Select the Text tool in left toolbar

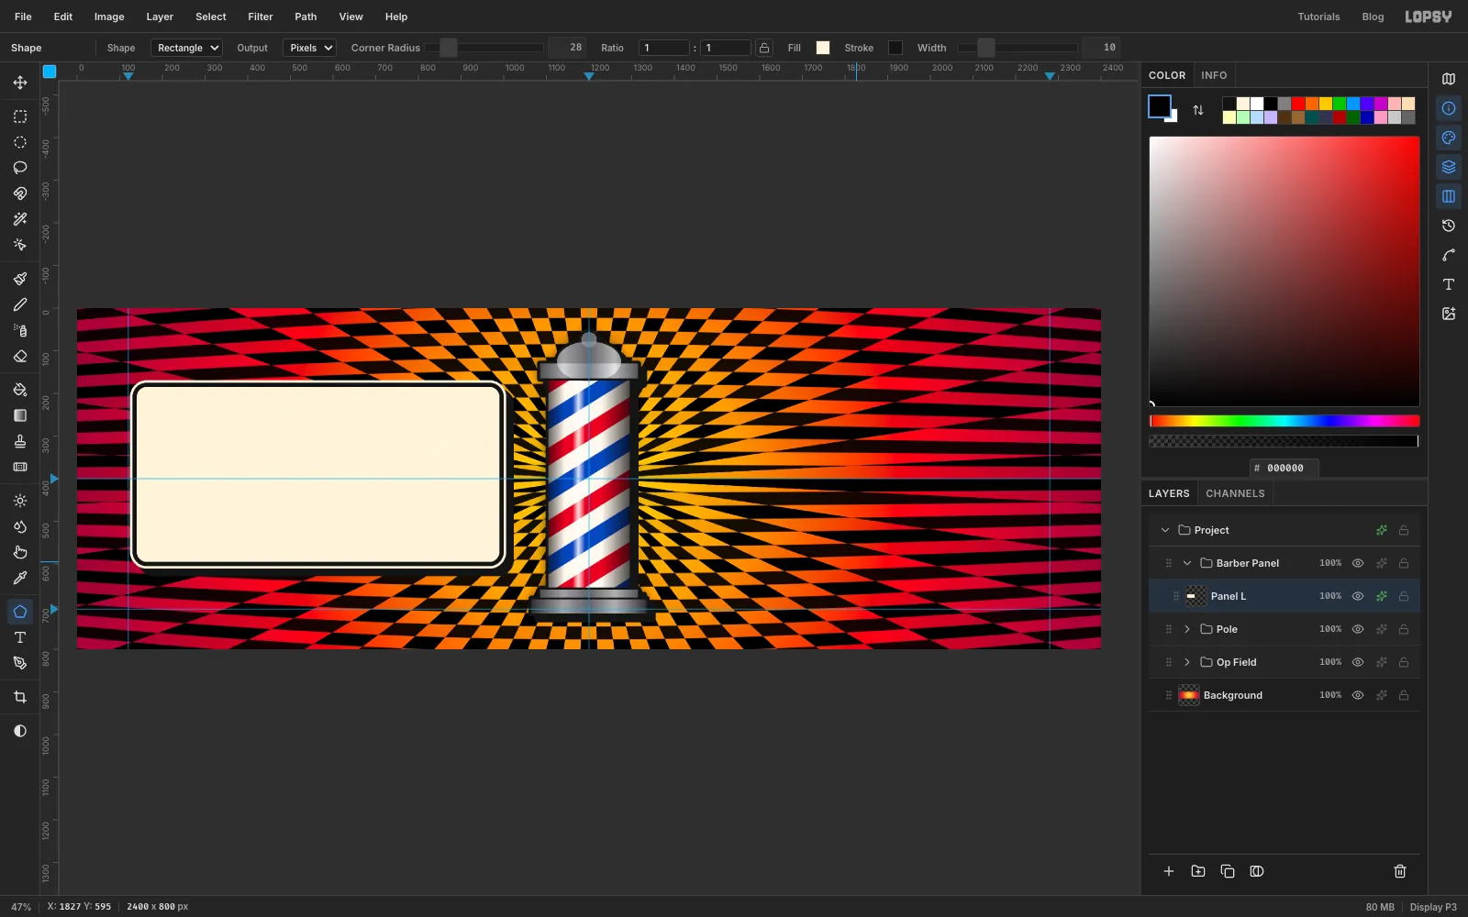[20, 637]
